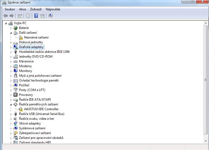Click the Neznámé zařízení warning icon
This screenshot has width=209, height=150.
pos(21,37)
